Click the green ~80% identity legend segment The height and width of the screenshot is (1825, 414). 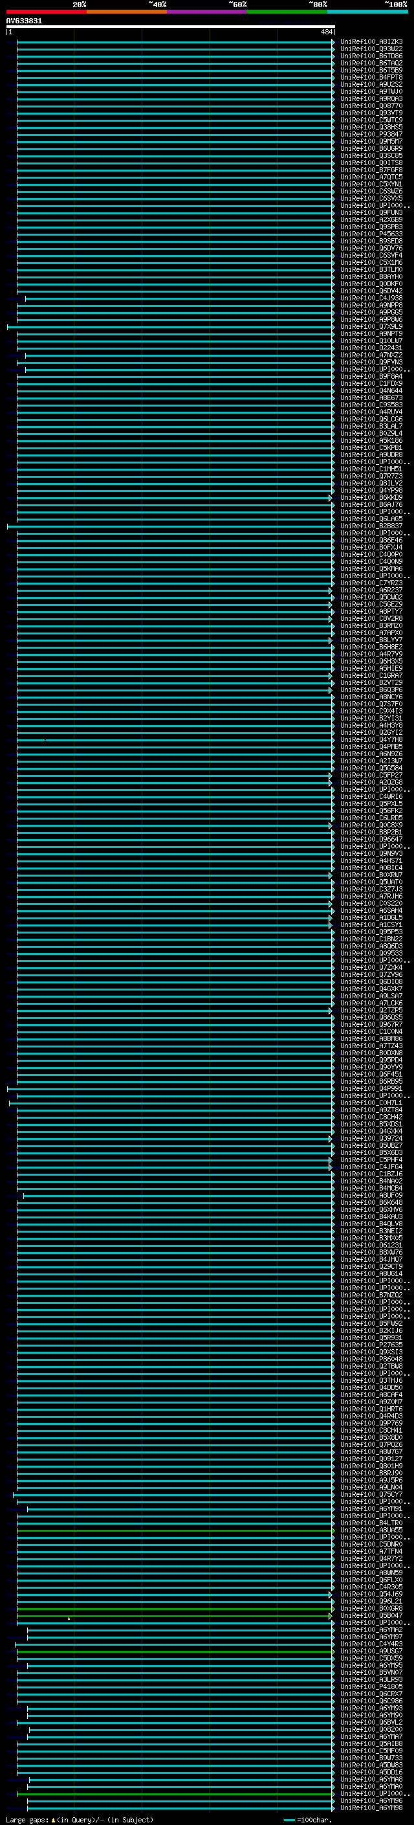[x=287, y=12]
